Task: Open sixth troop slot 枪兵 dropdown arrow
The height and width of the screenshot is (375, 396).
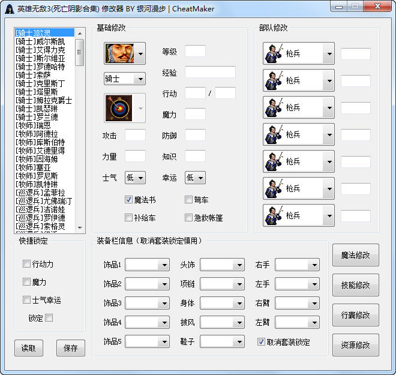Action: click(329, 188)
